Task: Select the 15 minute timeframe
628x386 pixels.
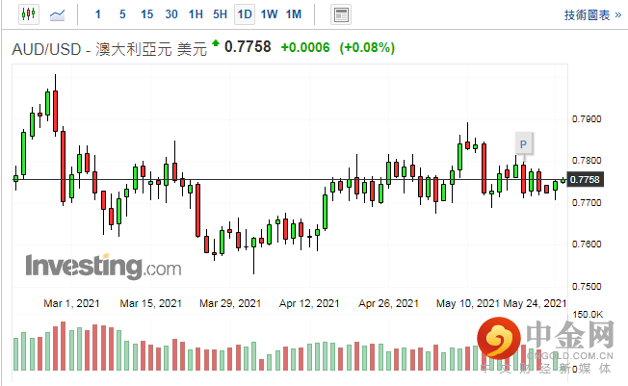Action: click(146, 14)
